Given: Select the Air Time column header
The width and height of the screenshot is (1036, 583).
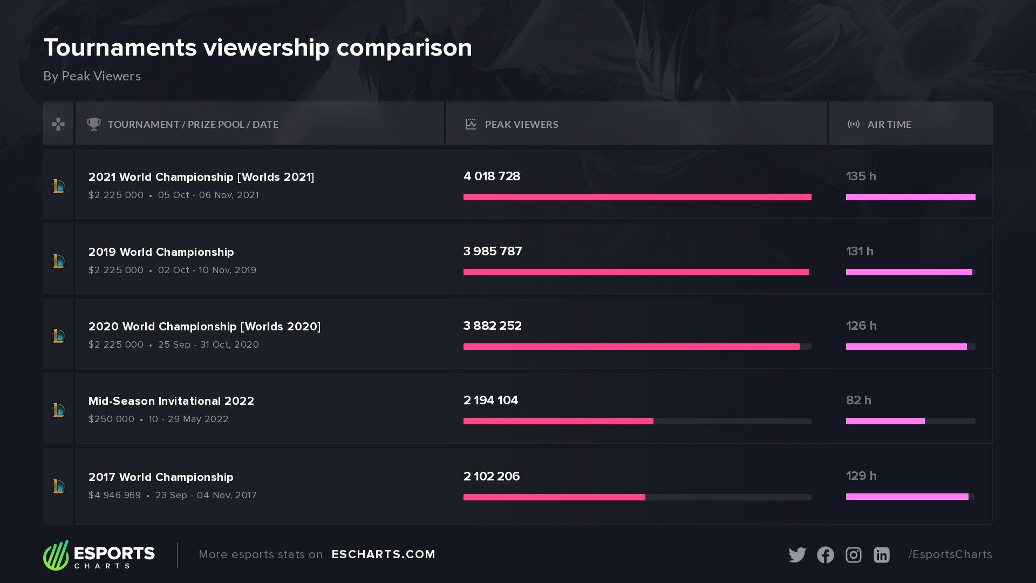Looking at the screenshot, I should click(889, 124).
